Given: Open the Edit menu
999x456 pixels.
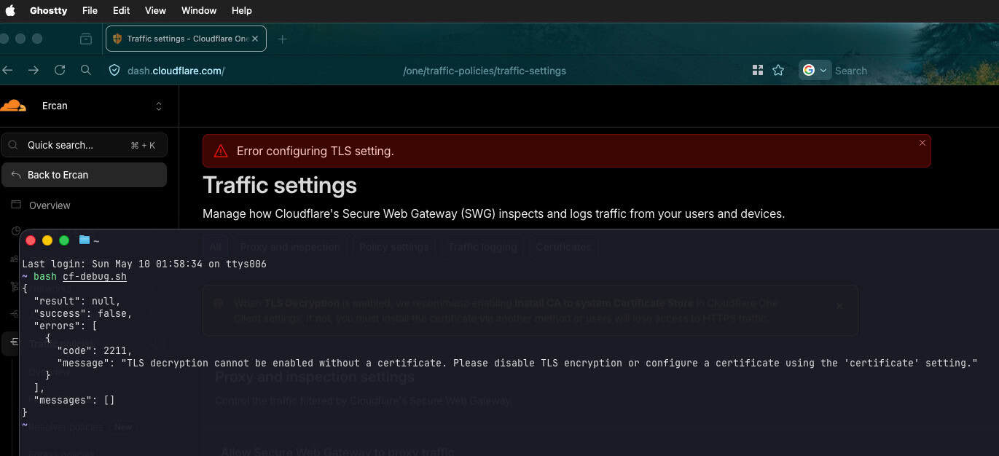Looking at the screenshot, I should 121,10.
